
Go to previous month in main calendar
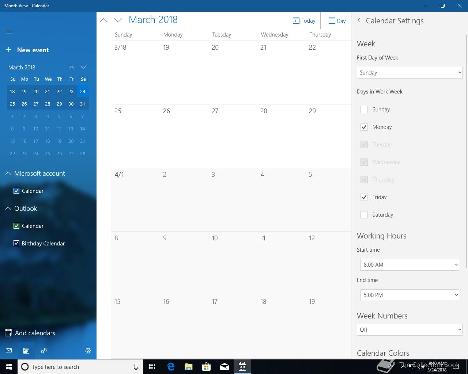104,20
